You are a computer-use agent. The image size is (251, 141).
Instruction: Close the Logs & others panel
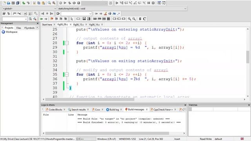tap(185, 105)
